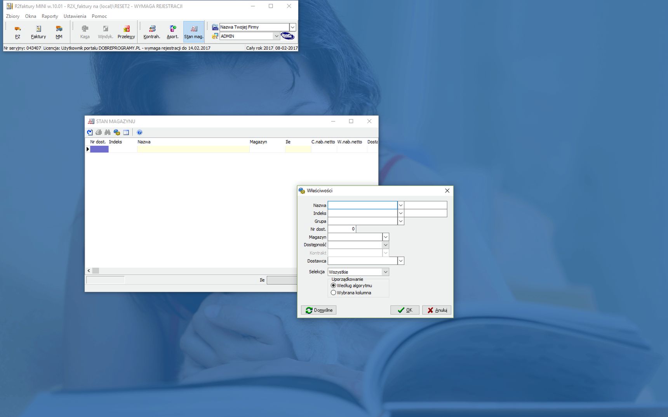
Task: Click the Ile column header
Action: (298, 142)
